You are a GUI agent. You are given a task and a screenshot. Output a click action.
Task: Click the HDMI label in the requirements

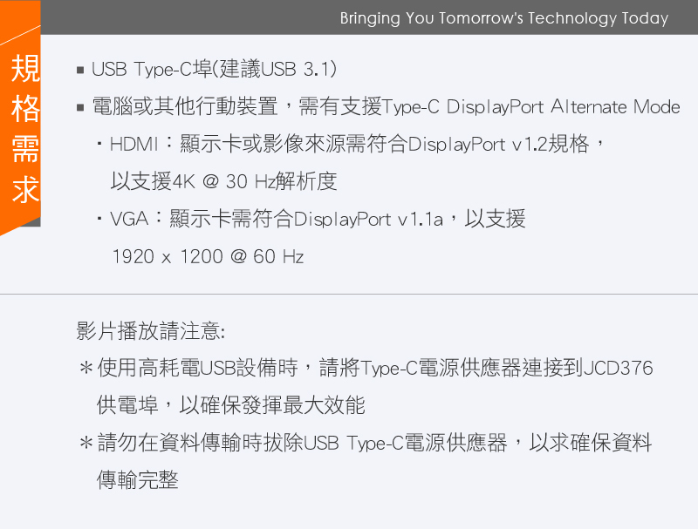point(128,145)
